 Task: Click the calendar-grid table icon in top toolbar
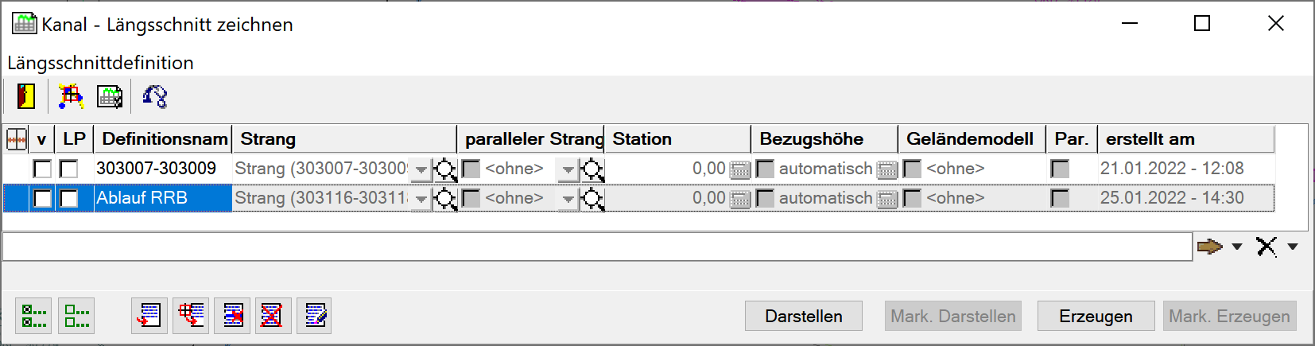coord(110,97)
